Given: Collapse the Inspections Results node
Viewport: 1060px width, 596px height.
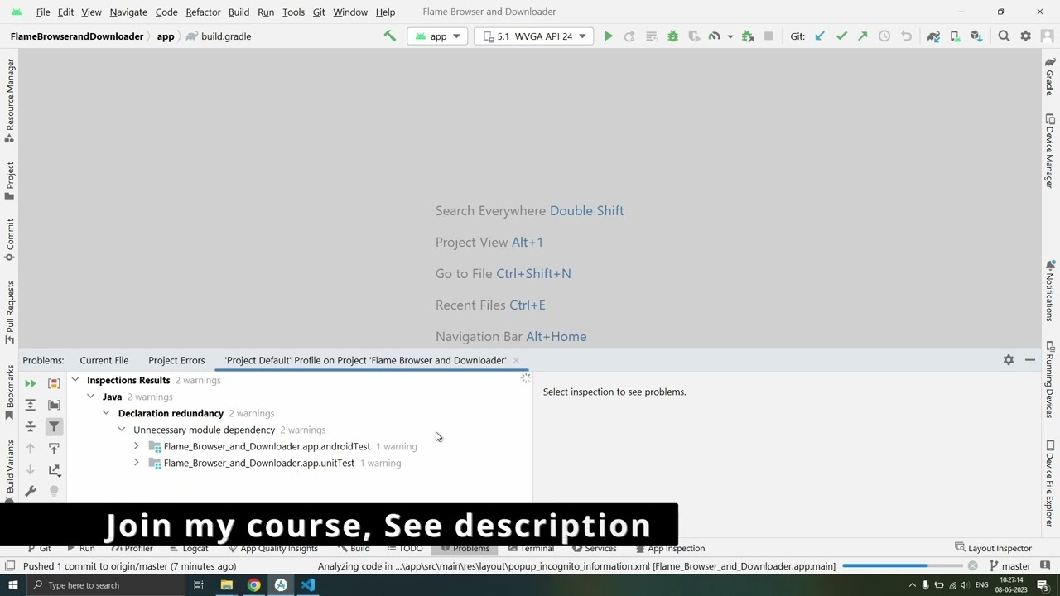Looking at the screenshot, I should tap(75, 380).
